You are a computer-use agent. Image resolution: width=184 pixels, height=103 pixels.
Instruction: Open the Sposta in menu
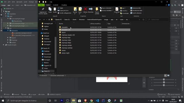pos(75,11)
